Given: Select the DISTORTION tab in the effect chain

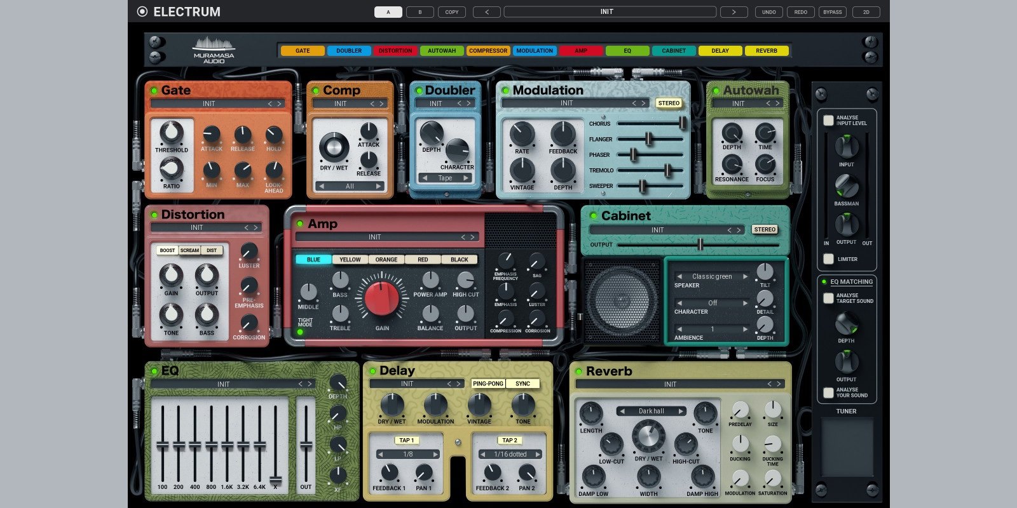Looking at the screenshot, I should 395,51.
